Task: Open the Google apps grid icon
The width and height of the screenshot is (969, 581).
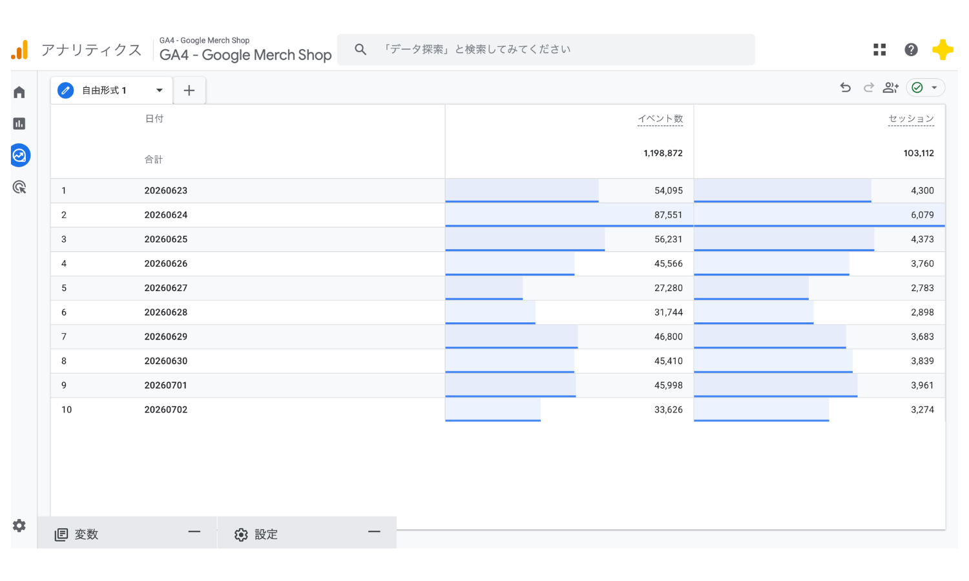Action: click(x=880, y=50)
